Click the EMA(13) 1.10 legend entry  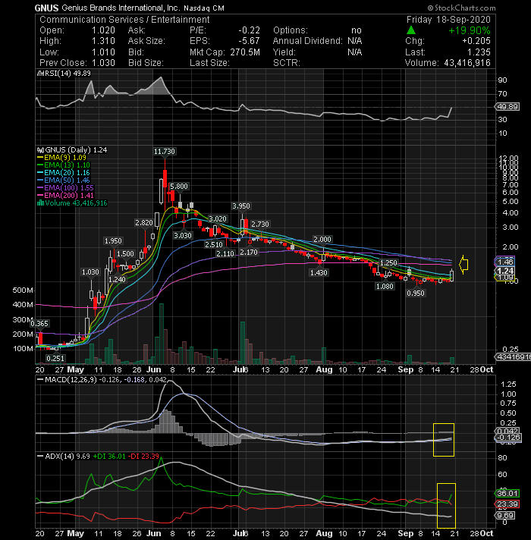[x=67, y=165]
